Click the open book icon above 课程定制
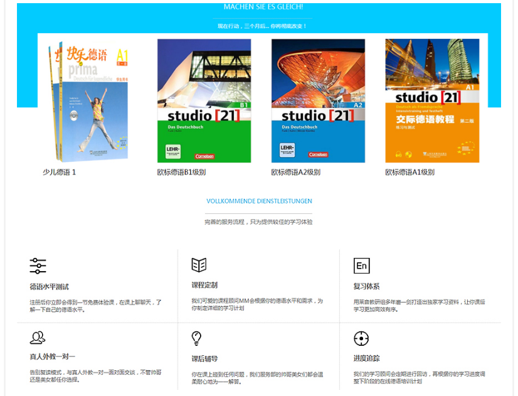 [199, 265]
